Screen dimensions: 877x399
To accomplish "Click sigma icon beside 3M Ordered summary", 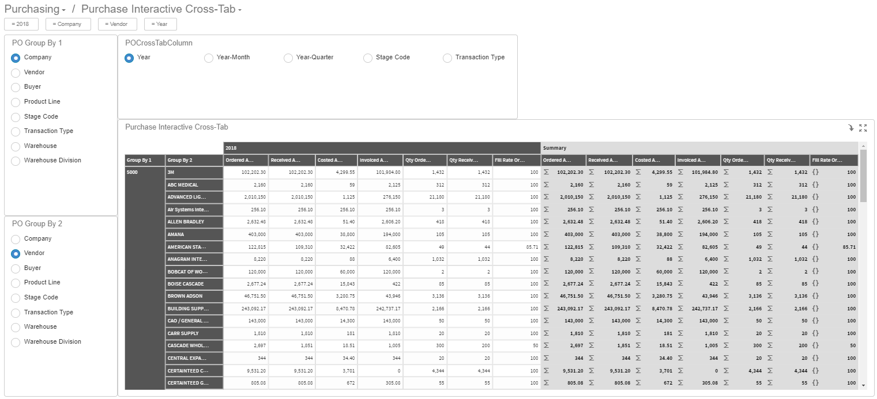I will [x=545, y=172].
